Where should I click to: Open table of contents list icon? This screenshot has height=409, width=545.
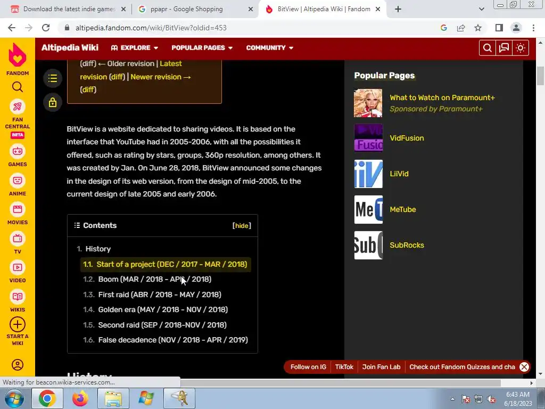coord(53,78)
